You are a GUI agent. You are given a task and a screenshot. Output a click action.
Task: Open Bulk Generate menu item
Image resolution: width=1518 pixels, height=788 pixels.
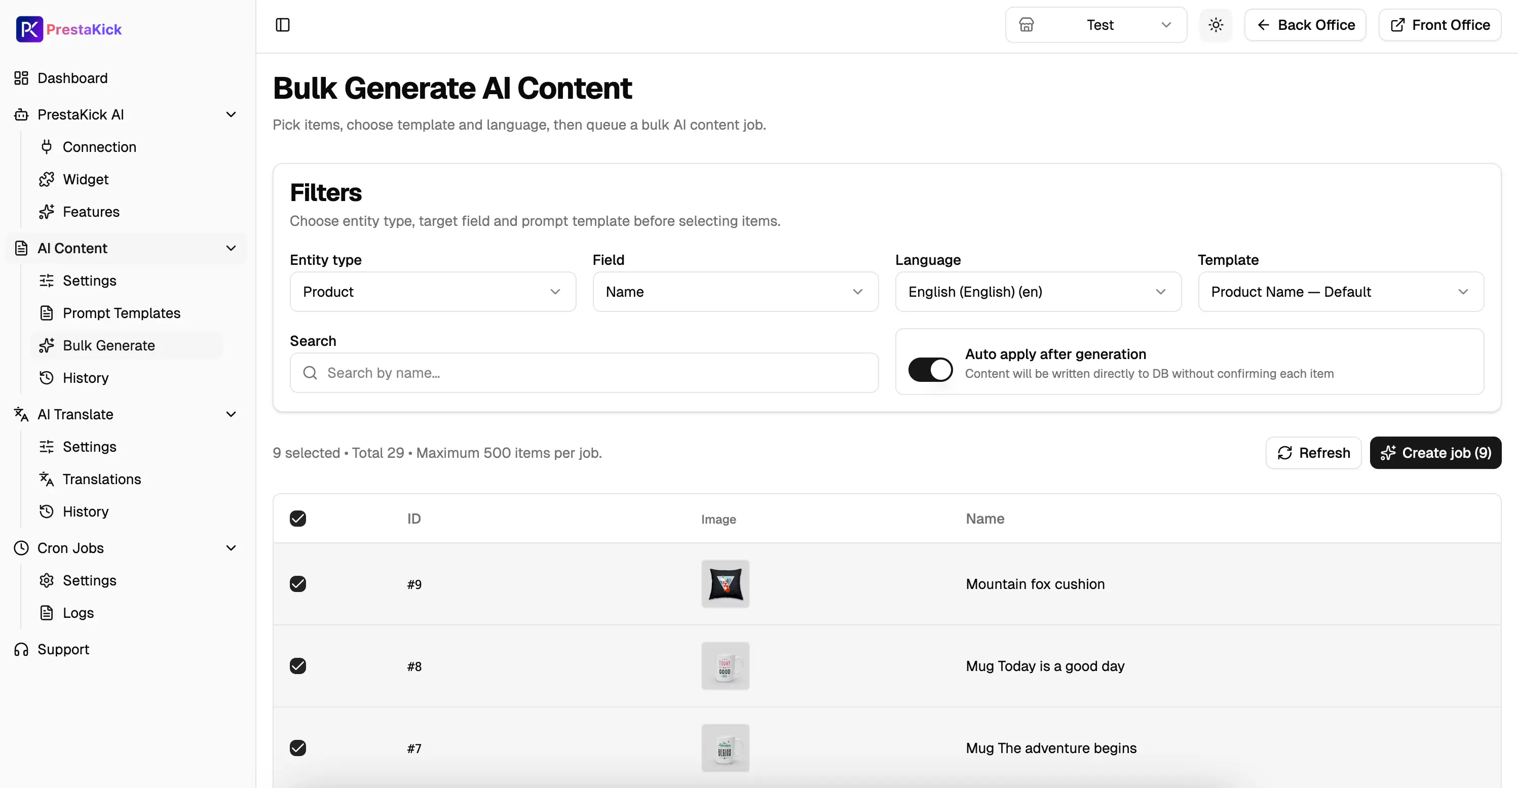(x=127, y=345)
